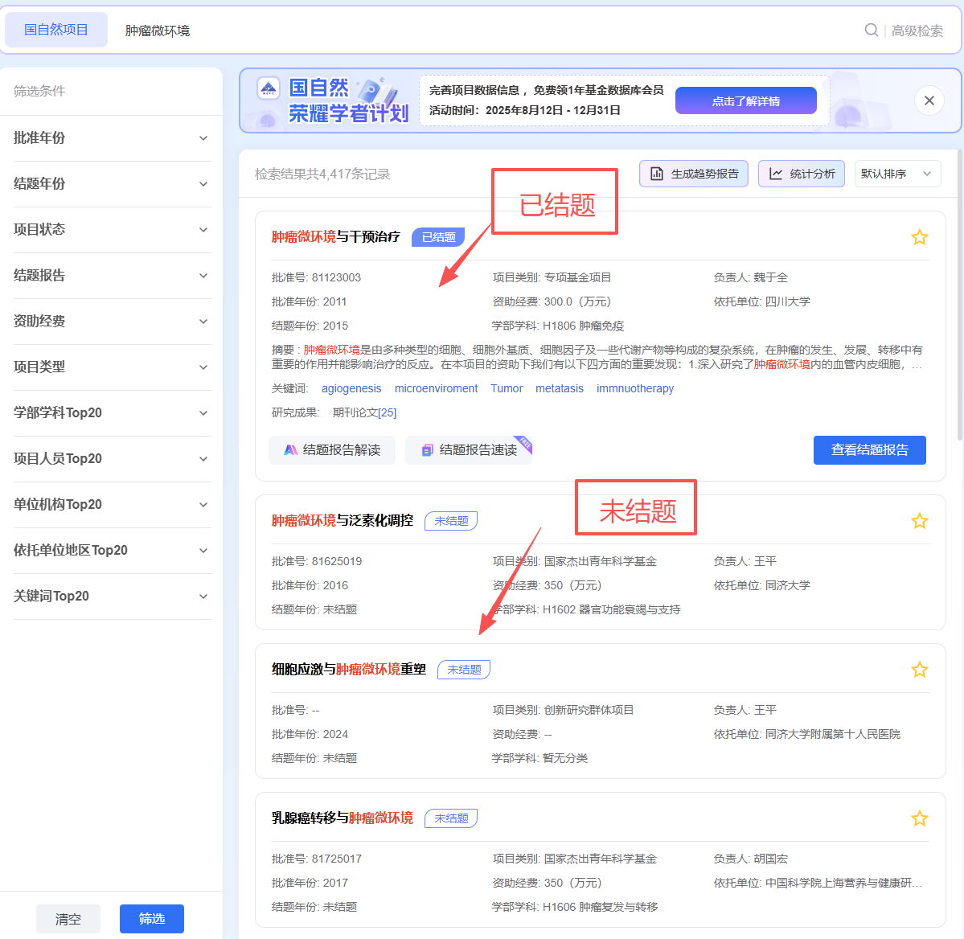The width and height of the screenshot is (964, 939).
Task: Click 生成趋势报告 button
Action: coord(694,174)
